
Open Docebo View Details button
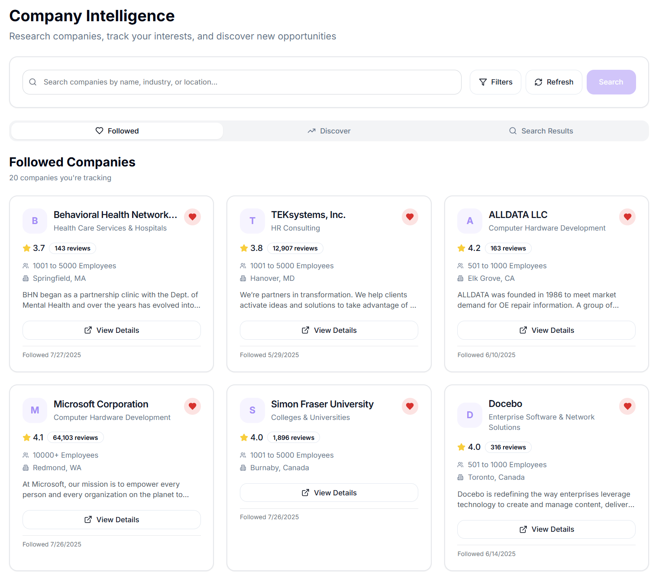point(546,529)
